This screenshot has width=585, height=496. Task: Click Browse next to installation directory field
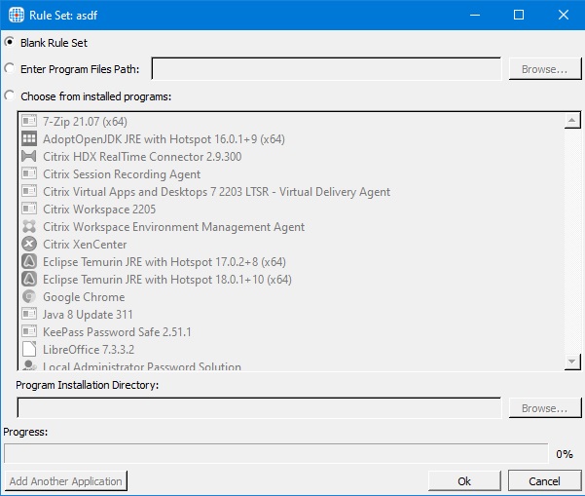[x=545, y=408]
